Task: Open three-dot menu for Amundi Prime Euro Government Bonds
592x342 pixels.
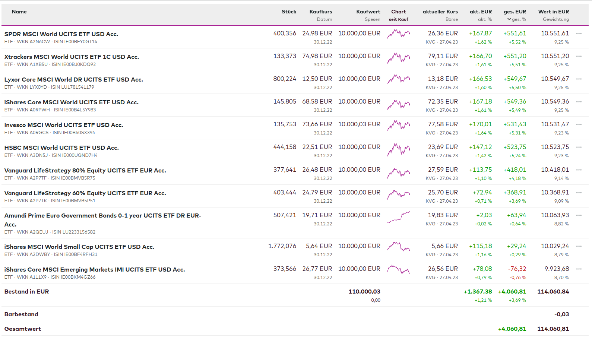Action: pos(579,215)
